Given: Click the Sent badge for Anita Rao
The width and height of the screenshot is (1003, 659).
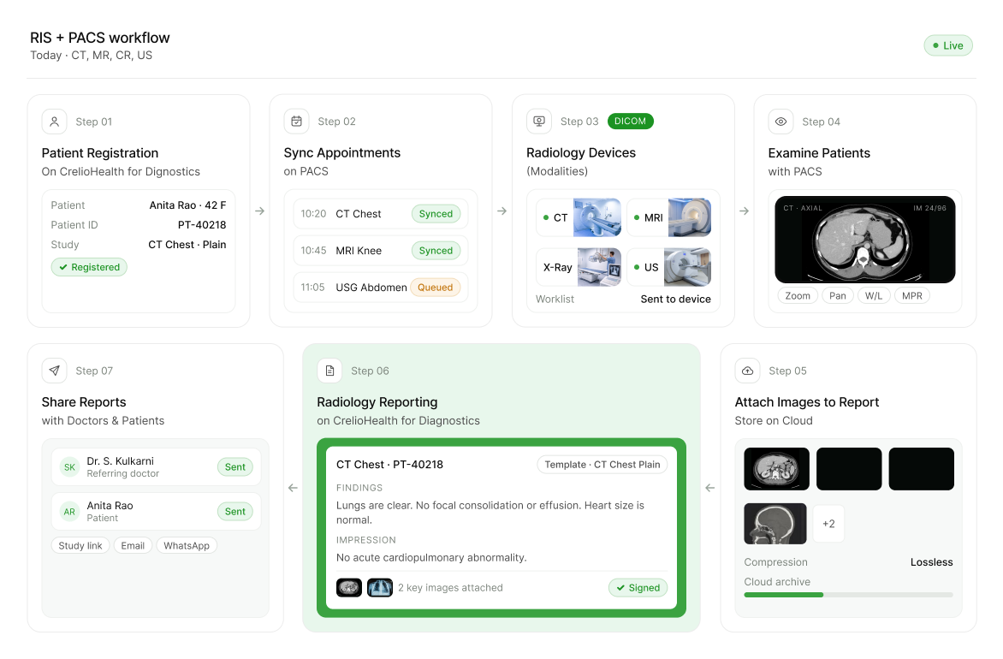Looking at the screenshot, I should (234, 512).
